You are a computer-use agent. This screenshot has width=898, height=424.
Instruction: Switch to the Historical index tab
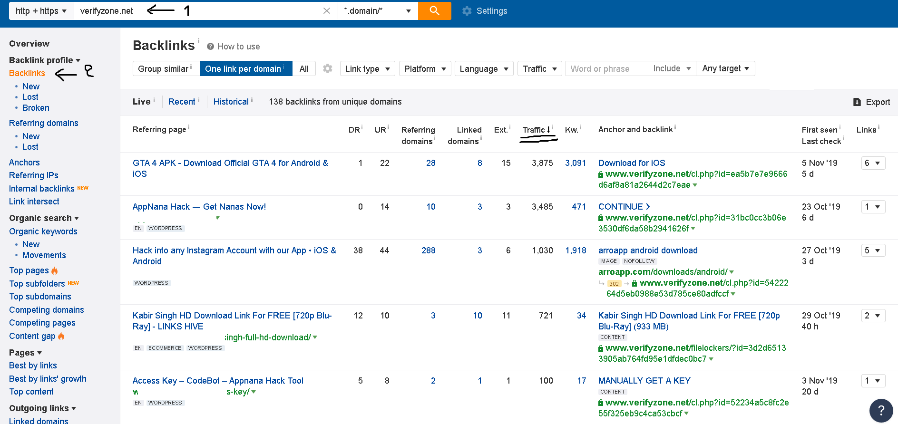coord(231,102)
